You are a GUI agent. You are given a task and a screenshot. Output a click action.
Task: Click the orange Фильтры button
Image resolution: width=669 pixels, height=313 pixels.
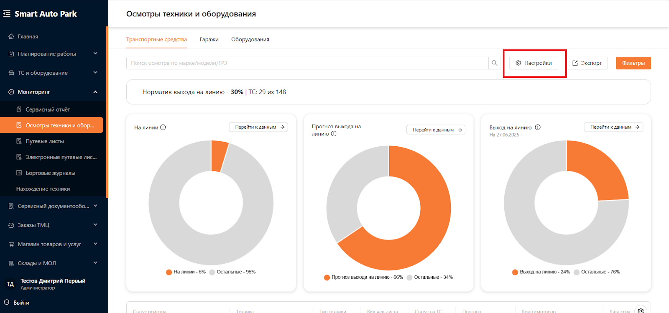[633, 63]
